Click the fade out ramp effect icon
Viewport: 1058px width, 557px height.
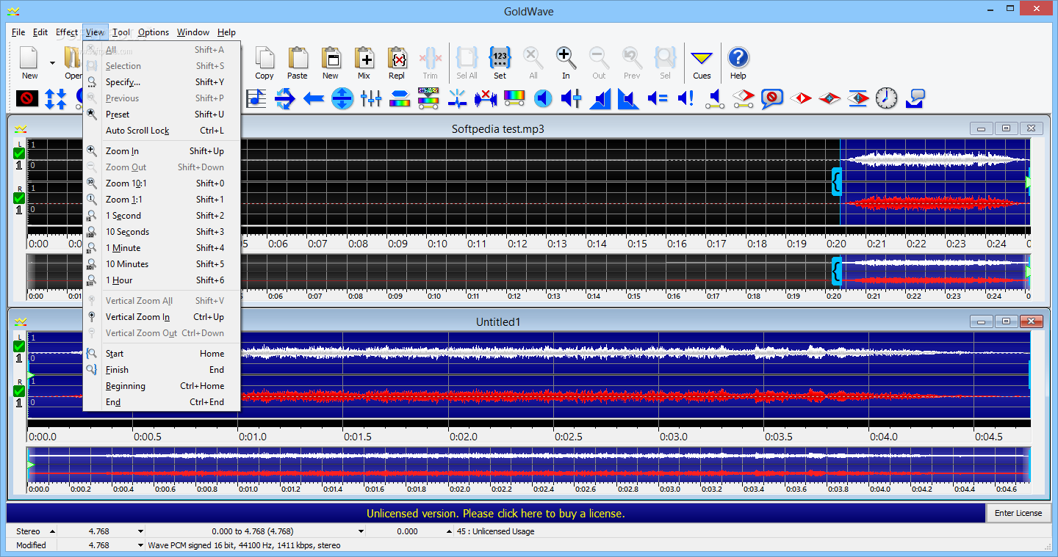(x=628, y=98)
